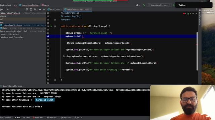Image resolution: width=215 pixels, height=120 pixels.
Task: Select the .idea folder in tree
Action: click(x=3, y=16)
